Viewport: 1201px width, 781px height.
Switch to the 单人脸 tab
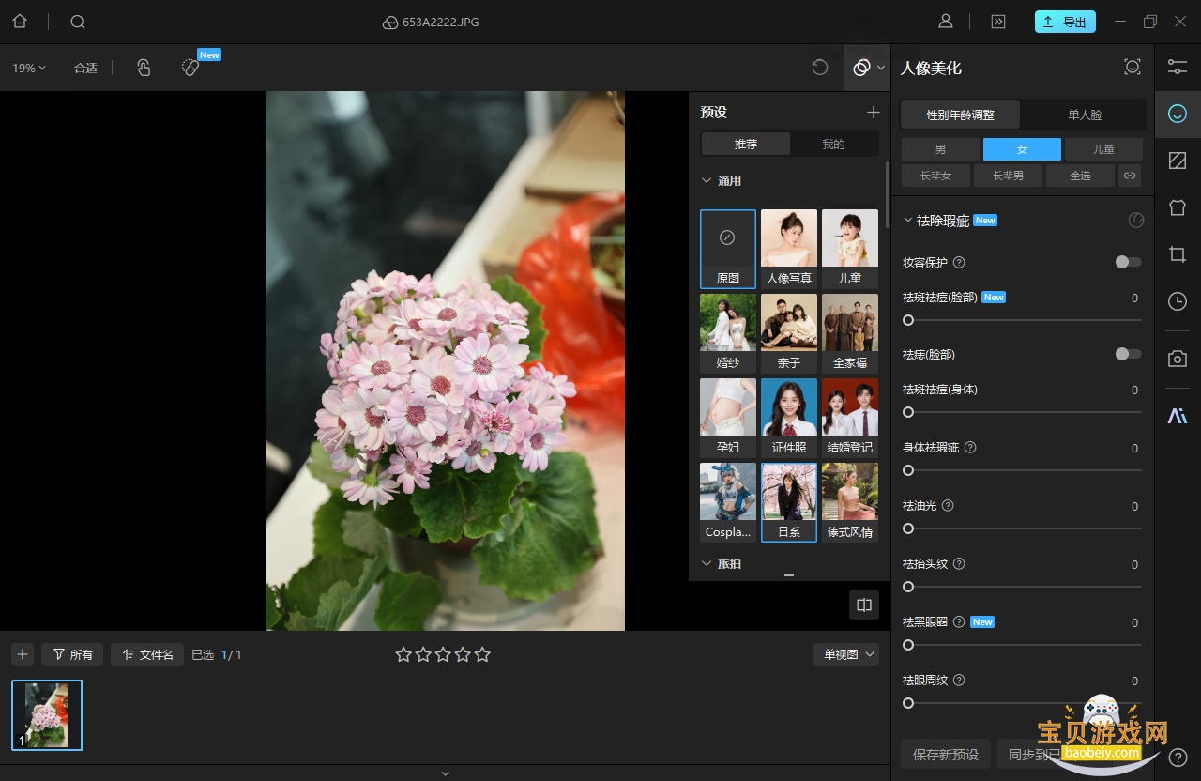1085,115
